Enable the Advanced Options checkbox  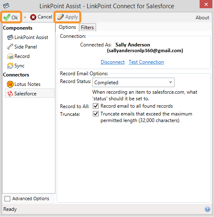click(7, 199)
